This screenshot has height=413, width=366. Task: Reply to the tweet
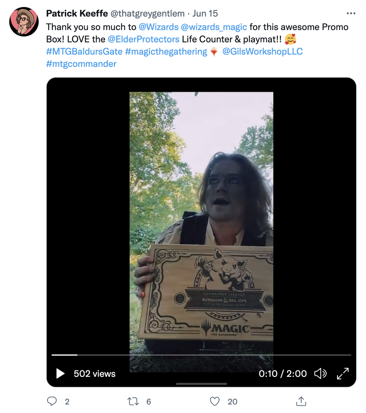(52, 401)
